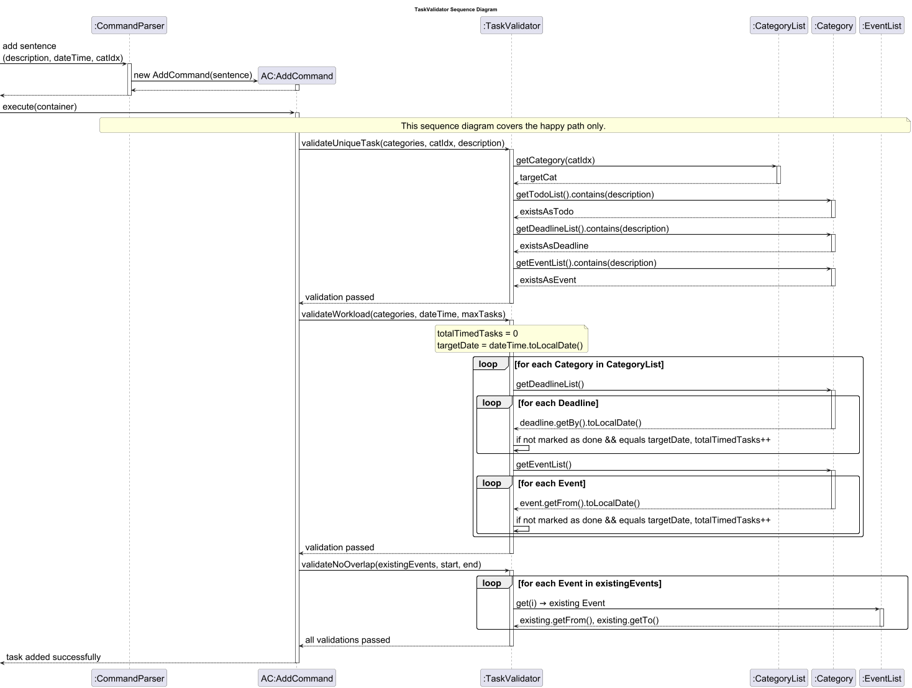Select the :EventList lifeline header
This screenshot has height=688, width=912.
882,25
